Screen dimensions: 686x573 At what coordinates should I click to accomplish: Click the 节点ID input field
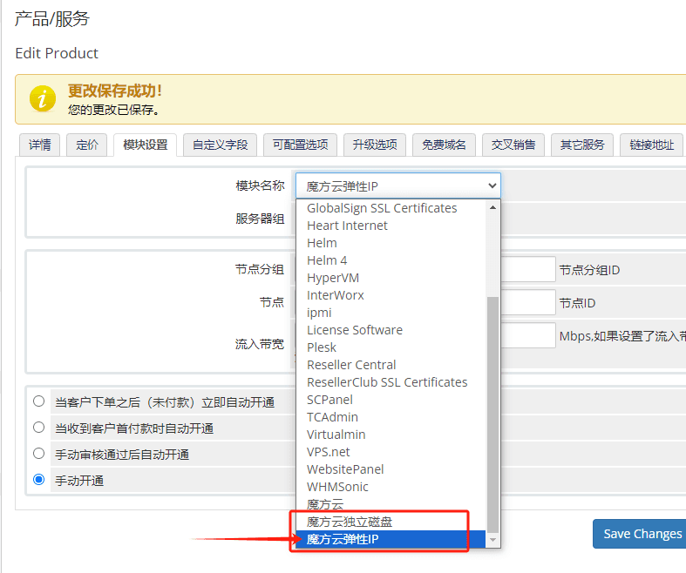coord(528,302)
